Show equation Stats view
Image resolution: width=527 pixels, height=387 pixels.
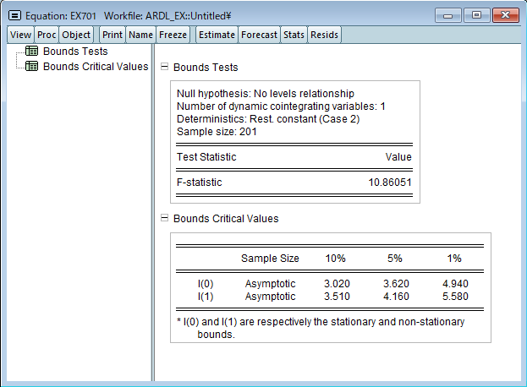(x=294, y=35)
